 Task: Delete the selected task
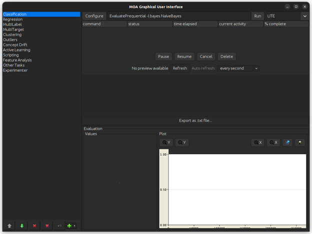(x=226, y=56)
